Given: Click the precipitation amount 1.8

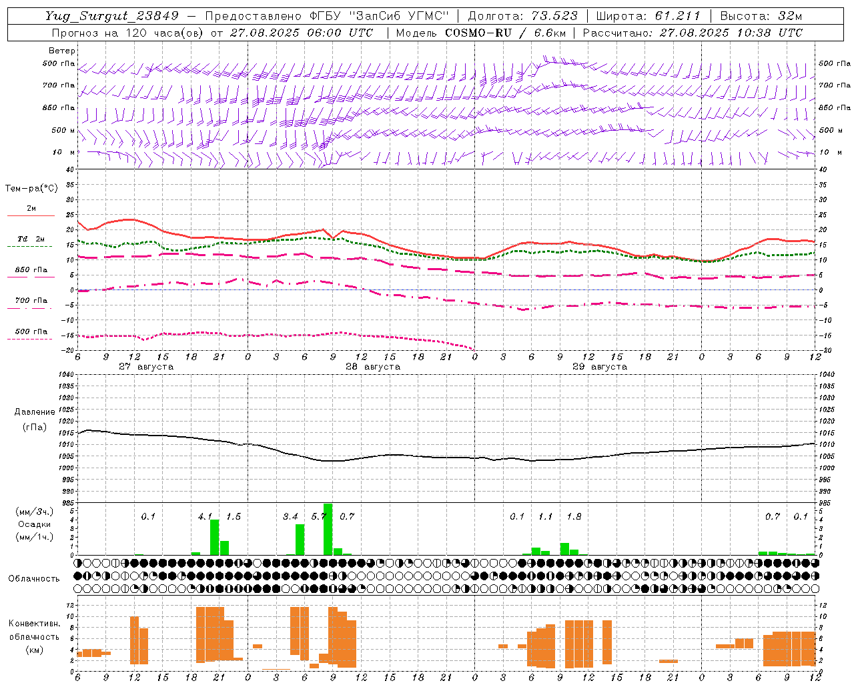Looking at the screenshot, I should tap(574, 517).
